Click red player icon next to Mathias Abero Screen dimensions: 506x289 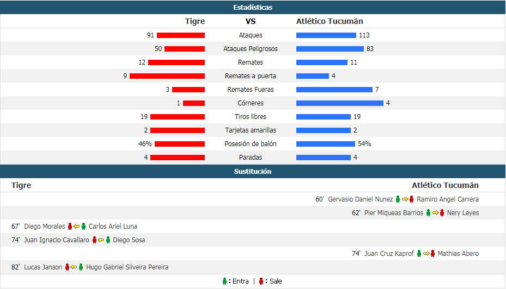pos(433,253)
